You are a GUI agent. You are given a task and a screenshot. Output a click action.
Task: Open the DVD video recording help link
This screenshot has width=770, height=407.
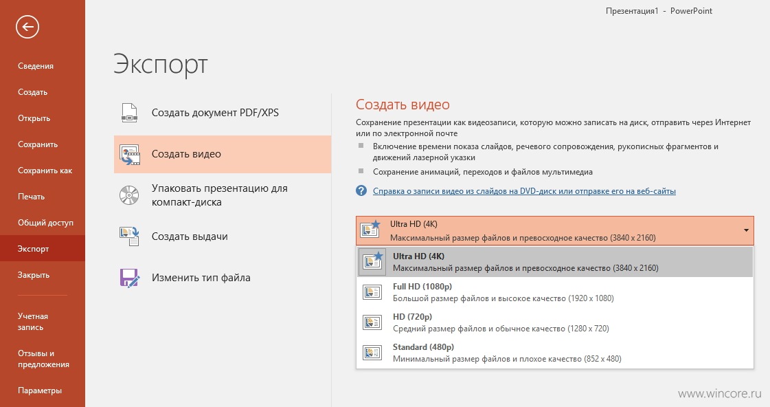[x=524, y=190]
